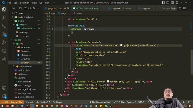Open Explorer views and more actions menu
The width and height of the screenshot is (193, 108).
click(x=39, y=8)
